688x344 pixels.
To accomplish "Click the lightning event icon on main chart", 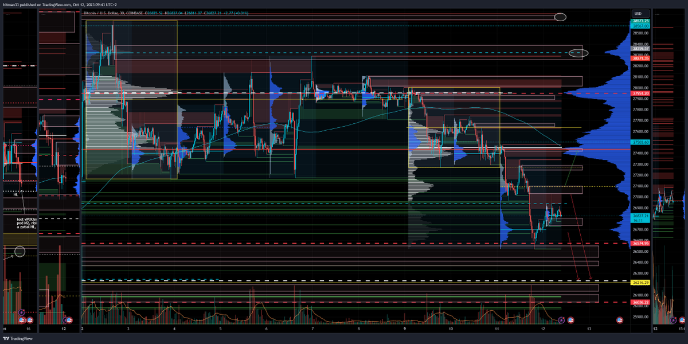I will pyautogui.click(x=561, y=319).
